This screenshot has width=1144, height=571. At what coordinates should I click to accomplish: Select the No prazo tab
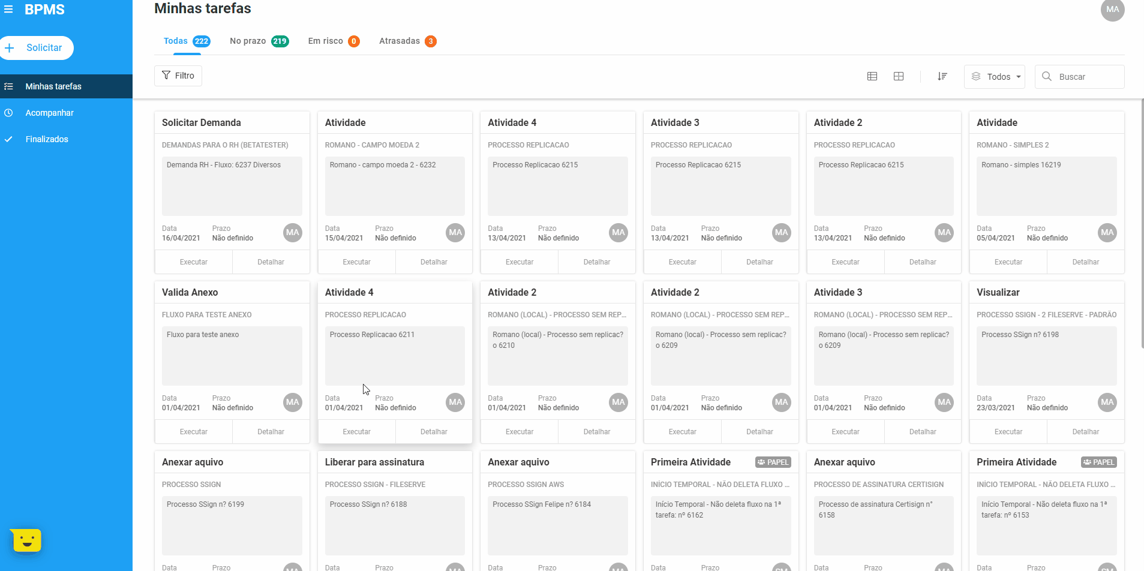pyautogui.click(x=259, y=41)
